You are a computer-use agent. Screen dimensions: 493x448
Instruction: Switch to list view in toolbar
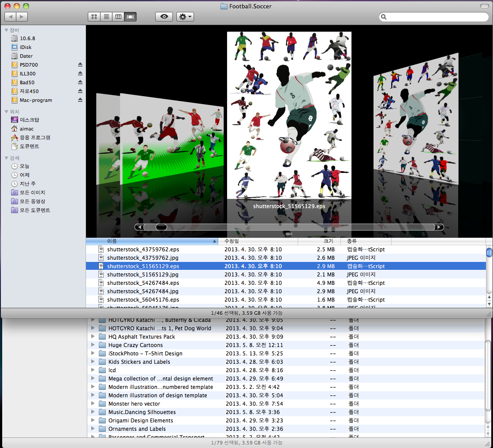(106, 17)
